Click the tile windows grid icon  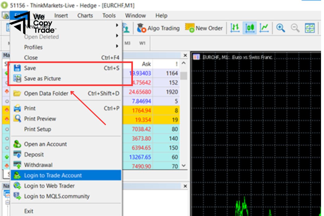click(310, 28)
